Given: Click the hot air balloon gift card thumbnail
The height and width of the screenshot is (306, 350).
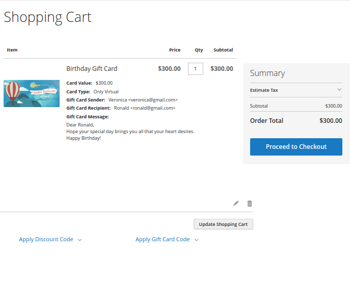Looking at the screenshot, I should click(32, 93).
